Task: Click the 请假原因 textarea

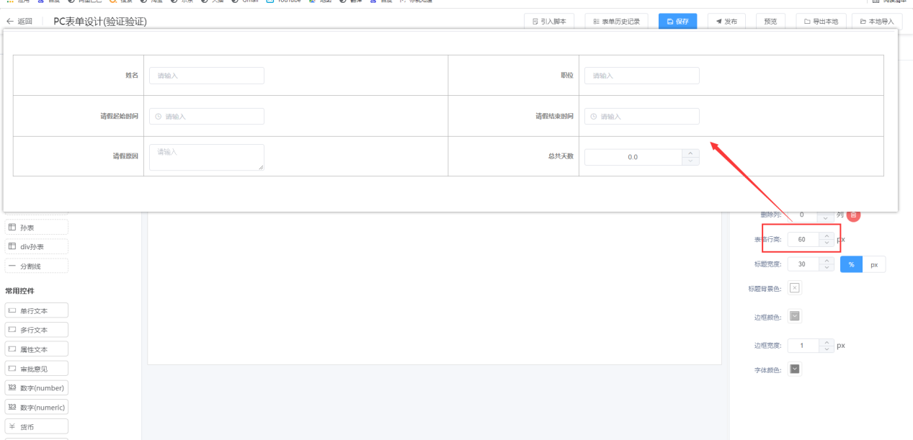Action: tap(207, 157)
